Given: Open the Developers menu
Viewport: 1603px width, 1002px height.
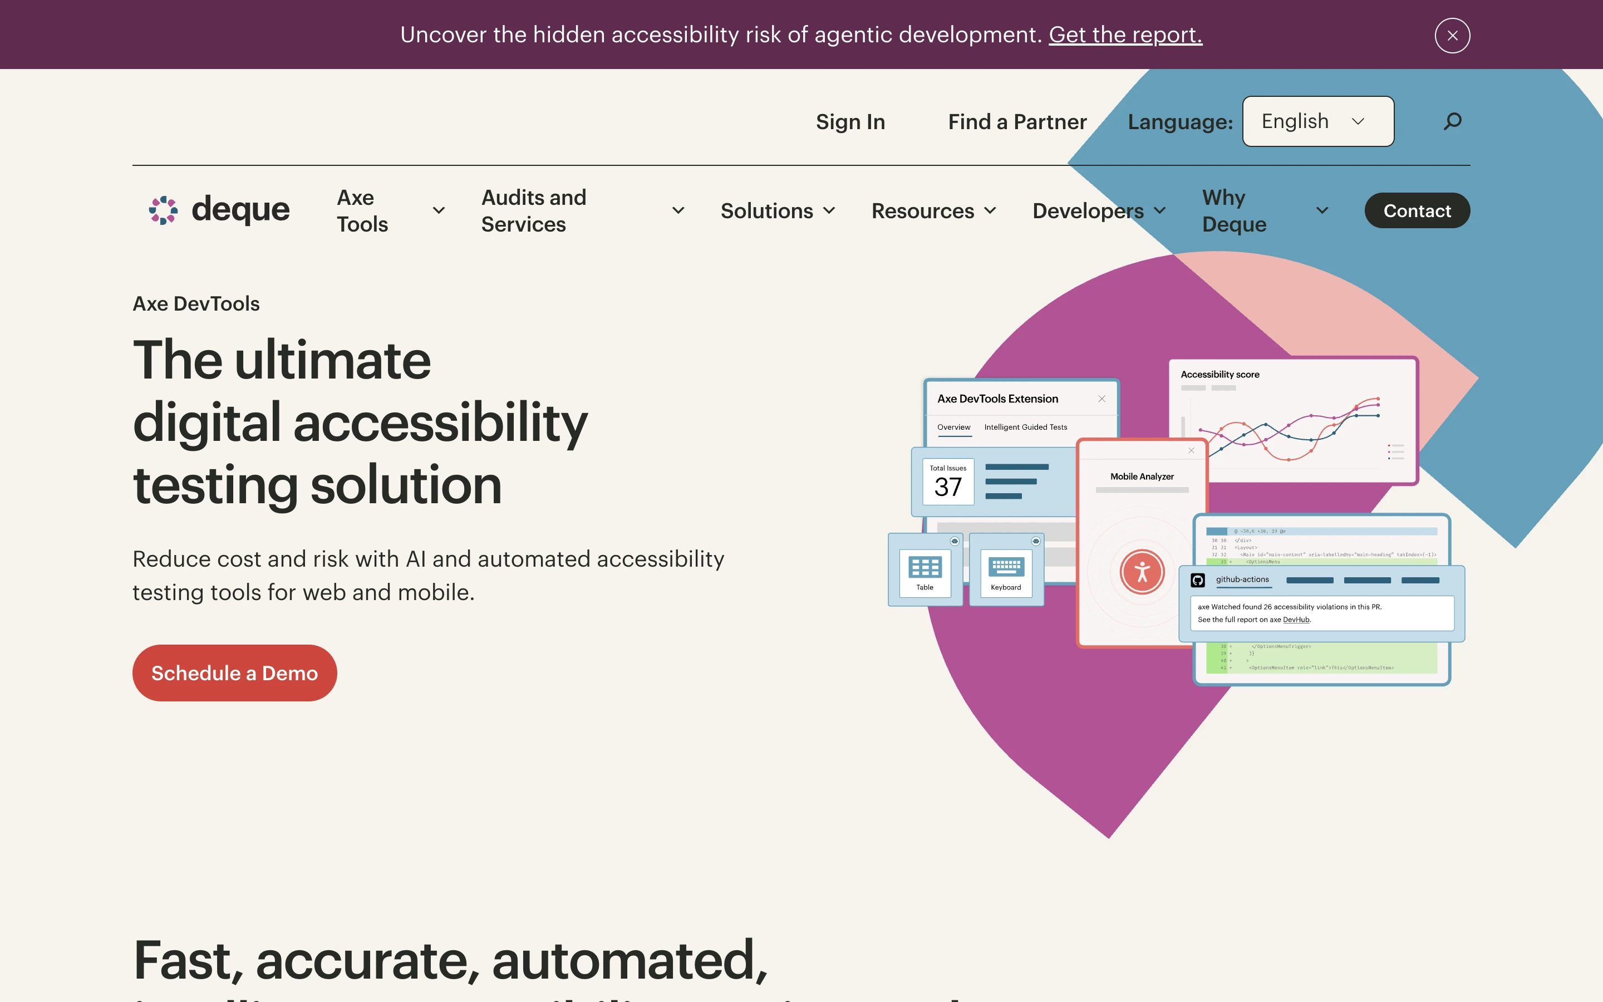Looking at the screenshot, I should [x=1088, y=211].
